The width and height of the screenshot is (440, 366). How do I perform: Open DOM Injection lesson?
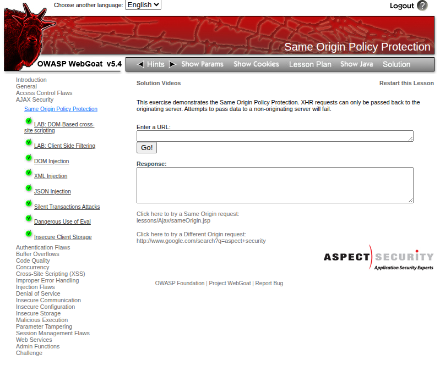(51, 162)
